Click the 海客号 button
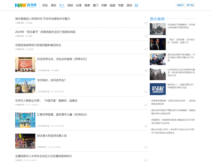Viewport: 211px width, 162px height. coord(180,6)
